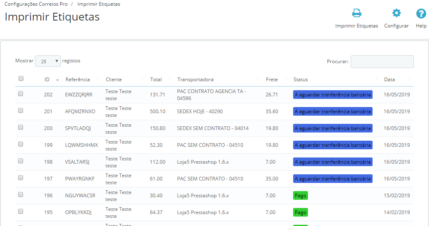Click total value 500.10

tap(158, 112)
